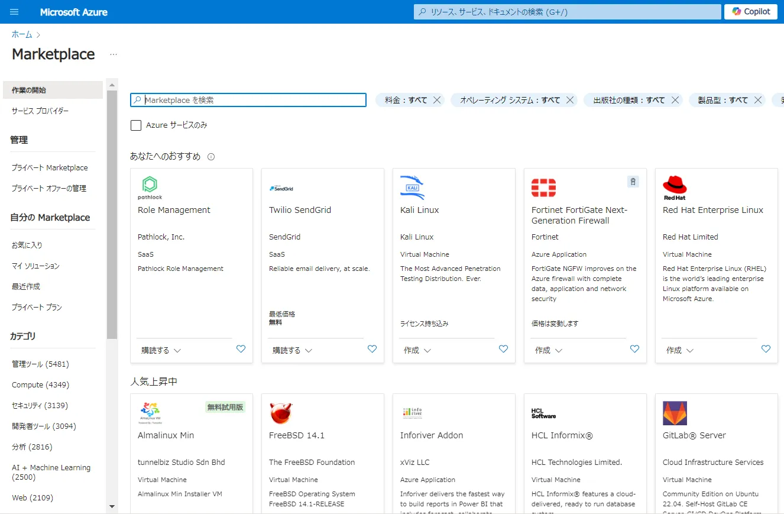The width and height of the screenshot is (784, 514).
Task: Open お気に入り in sidebar
Action: (27, 245)
